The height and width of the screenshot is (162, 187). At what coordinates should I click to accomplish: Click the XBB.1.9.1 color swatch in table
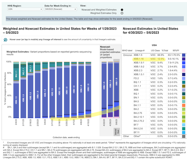tap(184, 63)
